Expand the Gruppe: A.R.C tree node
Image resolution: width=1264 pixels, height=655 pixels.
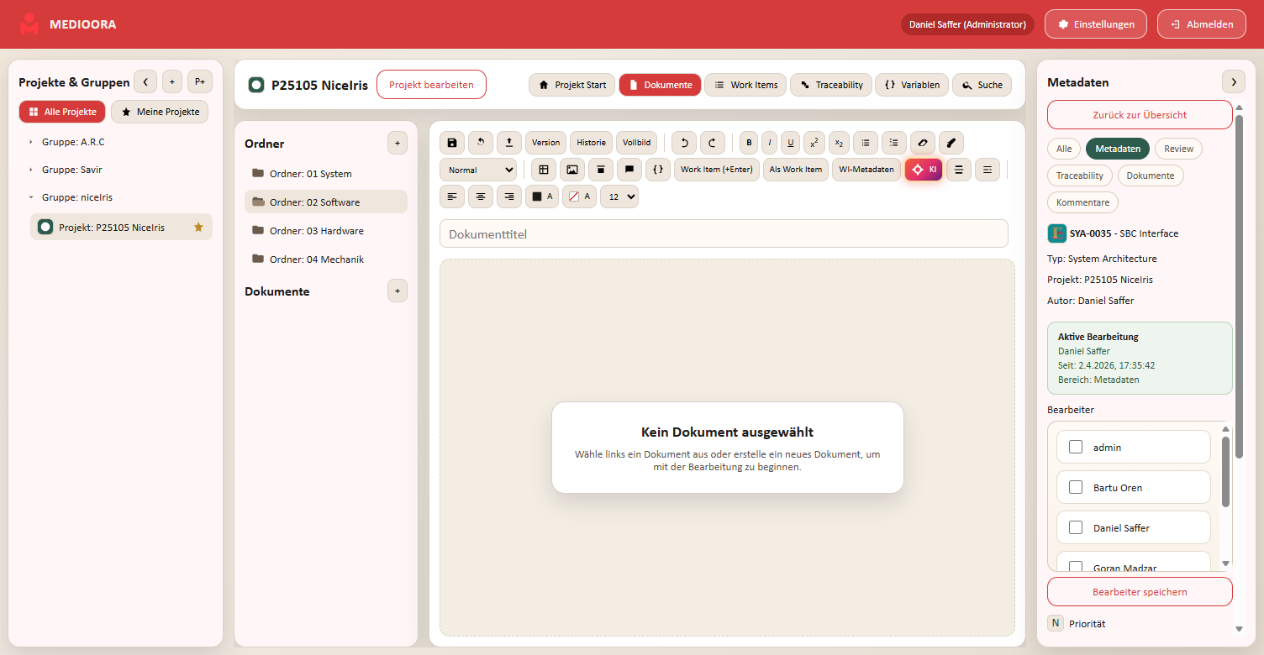pos(31,142)
